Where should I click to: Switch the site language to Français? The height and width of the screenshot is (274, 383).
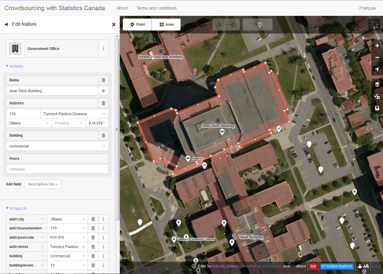click(367, 8)
